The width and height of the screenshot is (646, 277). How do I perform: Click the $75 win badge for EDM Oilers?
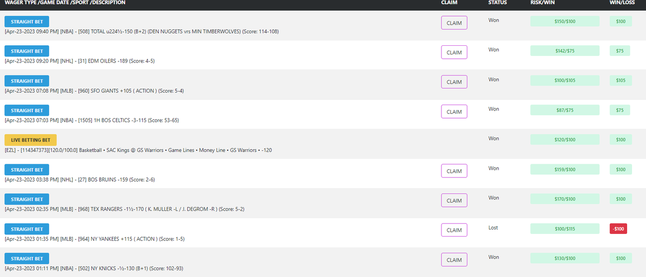pyautogui.click(x=620, y=51)
